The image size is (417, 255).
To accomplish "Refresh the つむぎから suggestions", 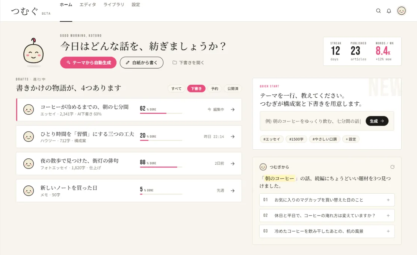I will [x=392, y=167].
